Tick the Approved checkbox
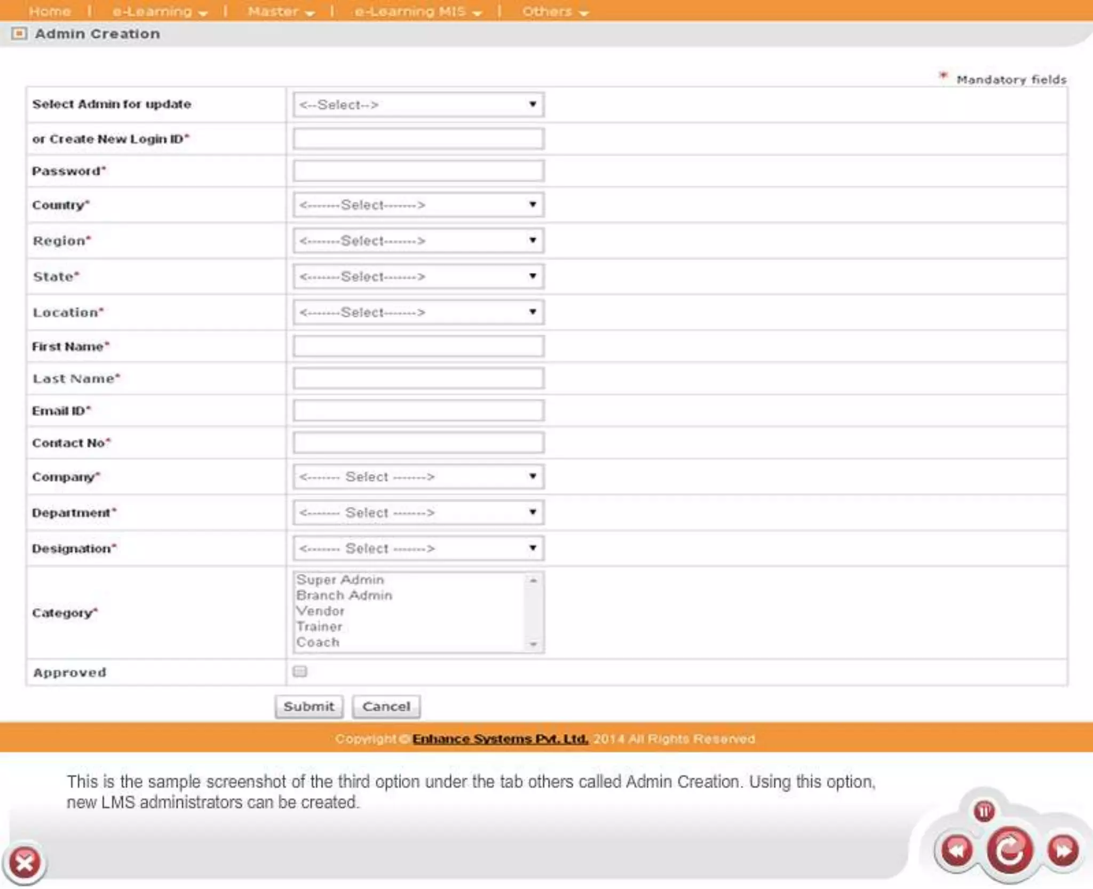Viewport: 1093px width, 889px height. point(300,671)
